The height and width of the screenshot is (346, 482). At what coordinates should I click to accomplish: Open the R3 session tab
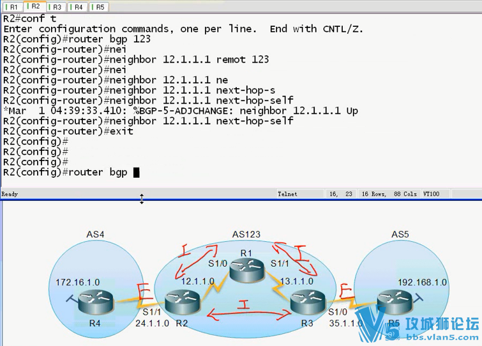coord(56,7)
